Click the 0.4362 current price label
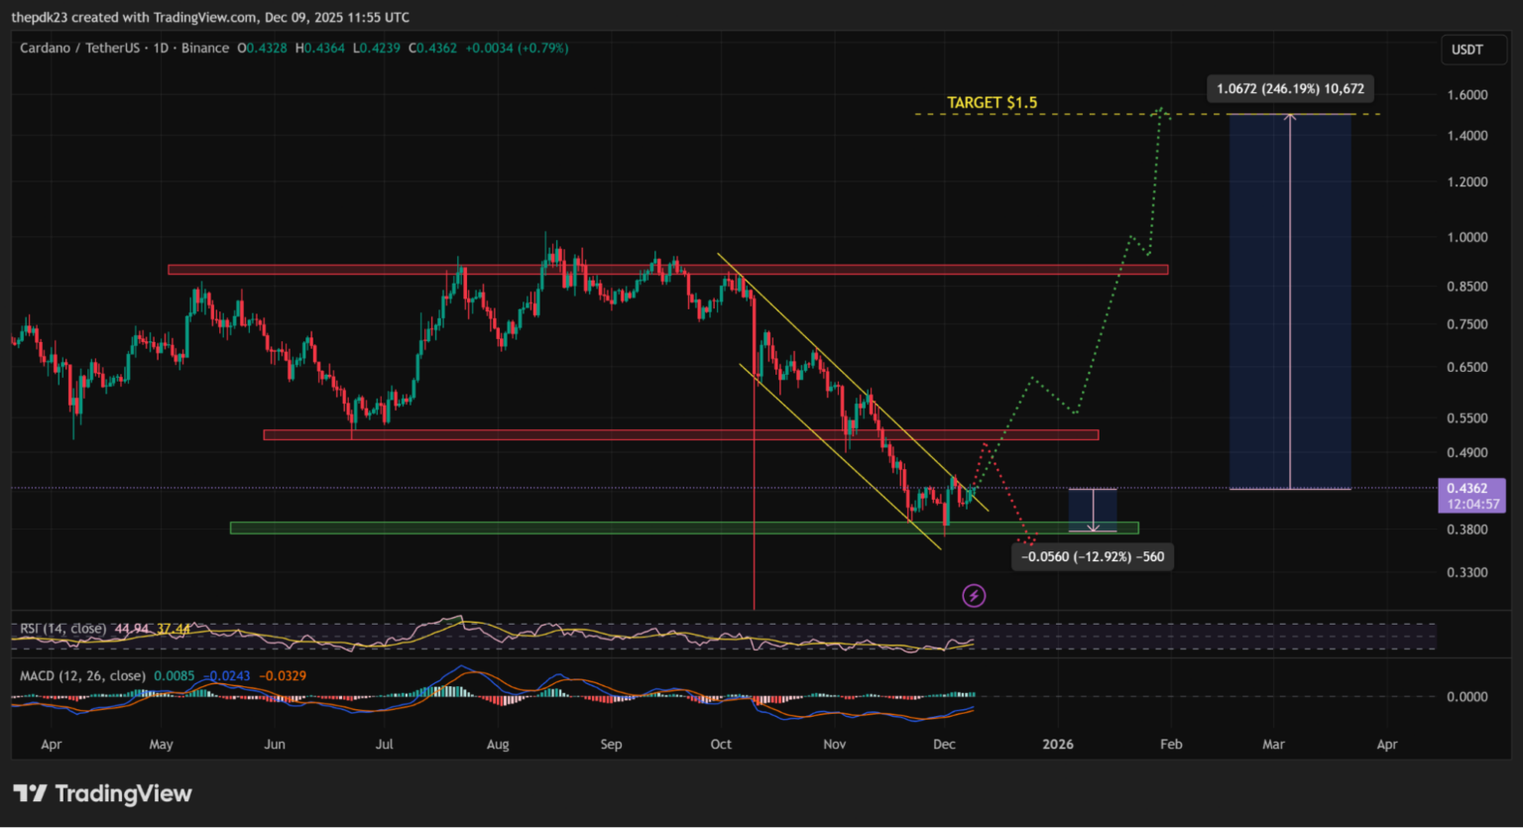 point(1466,488)
